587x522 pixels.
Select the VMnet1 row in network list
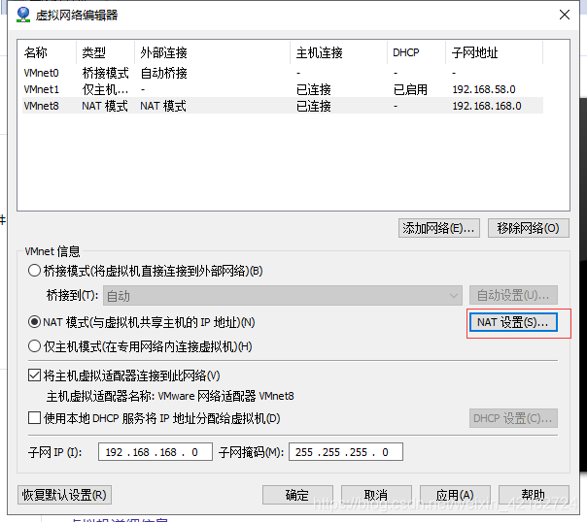[283, 89]
